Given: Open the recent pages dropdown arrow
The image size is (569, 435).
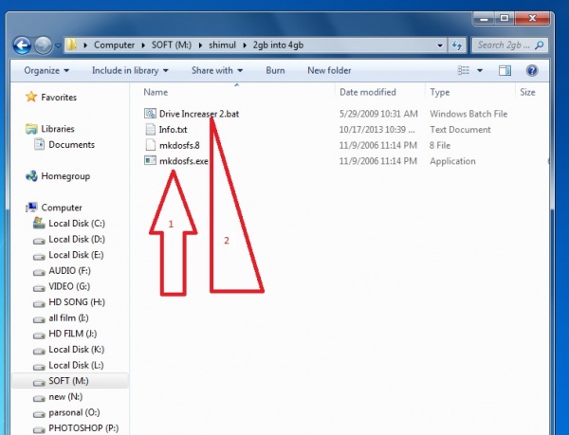Looking at the screenshot, I should tap(58, 45).
